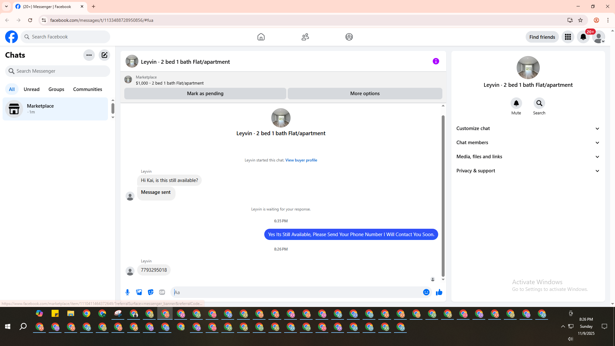
Task: Open the taskbar clock showing 8:26 PM
Action: tap(586, 326)
